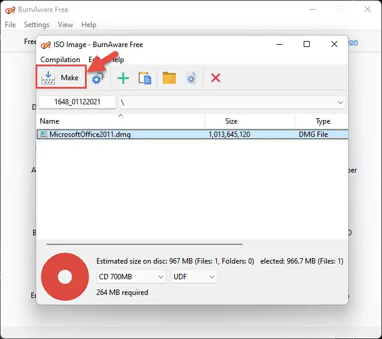Screen dimensions: 382x339
Task: Click the Estimated size on disc text
Action: pos(175,261)
